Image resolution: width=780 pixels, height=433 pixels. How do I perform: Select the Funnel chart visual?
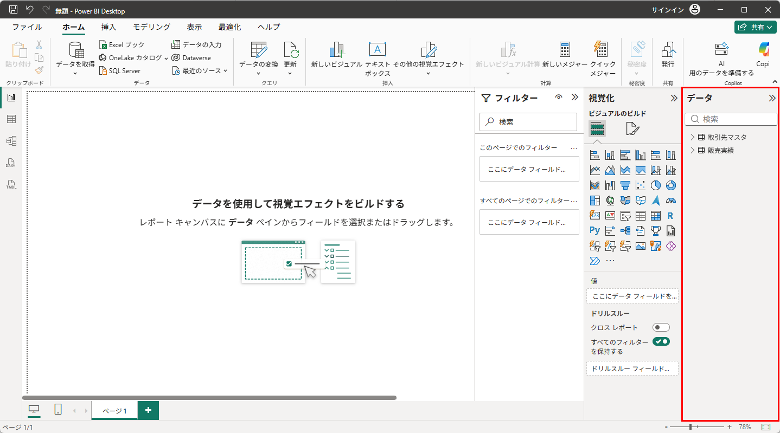pyautogui.click(x=625, y=185)
